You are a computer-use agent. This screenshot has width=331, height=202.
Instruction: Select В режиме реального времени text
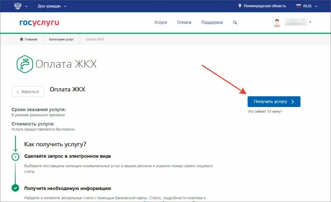pos(39,115)
